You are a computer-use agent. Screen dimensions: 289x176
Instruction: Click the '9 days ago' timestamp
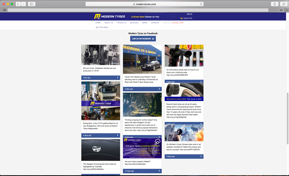tap(171, 156)
